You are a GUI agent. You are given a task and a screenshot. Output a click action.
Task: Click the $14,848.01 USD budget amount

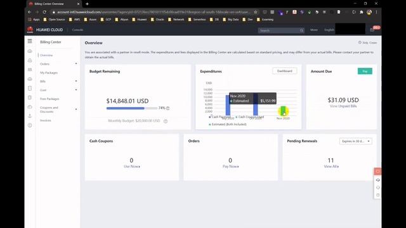click(x=128, y=101)
